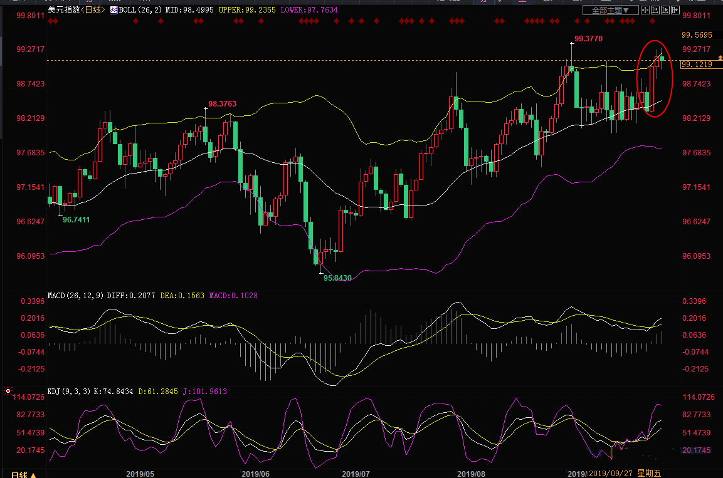
Task: Click the rightmost chart shift icon
Action: (x=675, y=10)
